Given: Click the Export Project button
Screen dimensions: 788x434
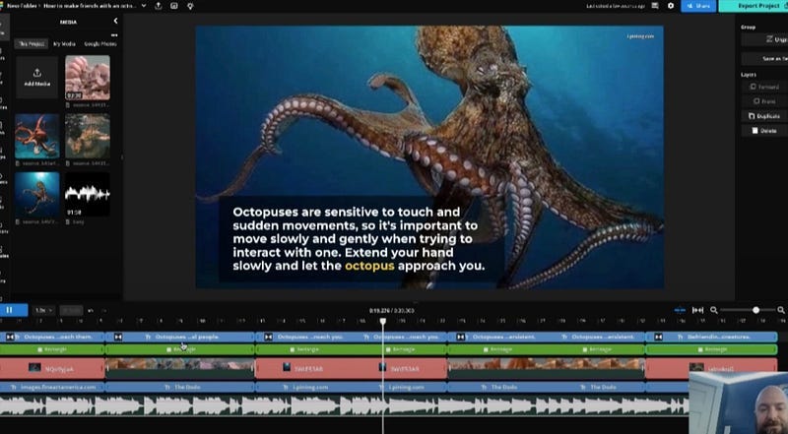Looking at the screenshot, I should coord(755,6).
